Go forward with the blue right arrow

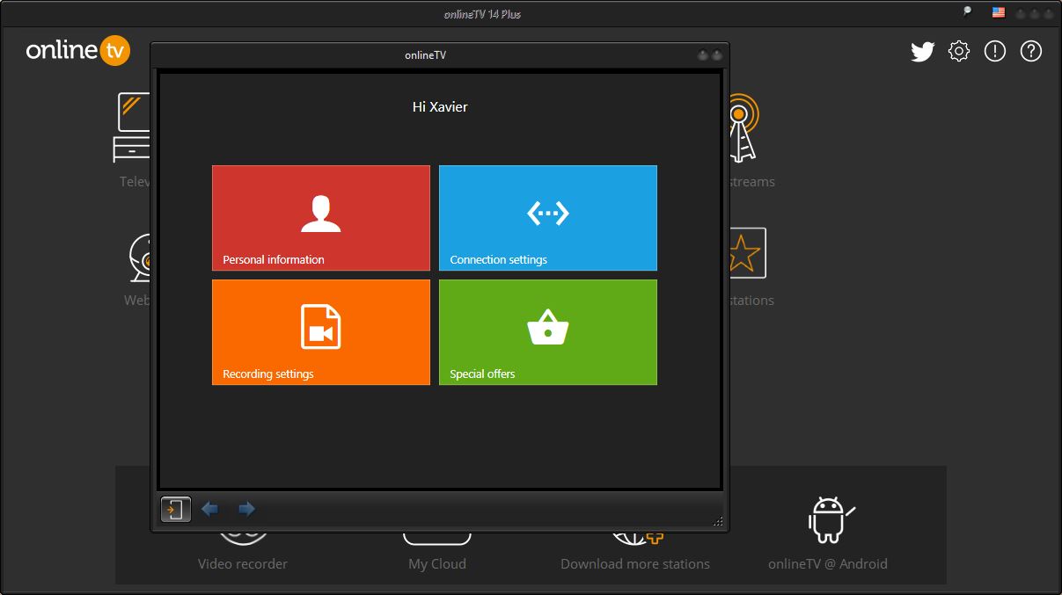pyautogui.click(x=246, y=509)
